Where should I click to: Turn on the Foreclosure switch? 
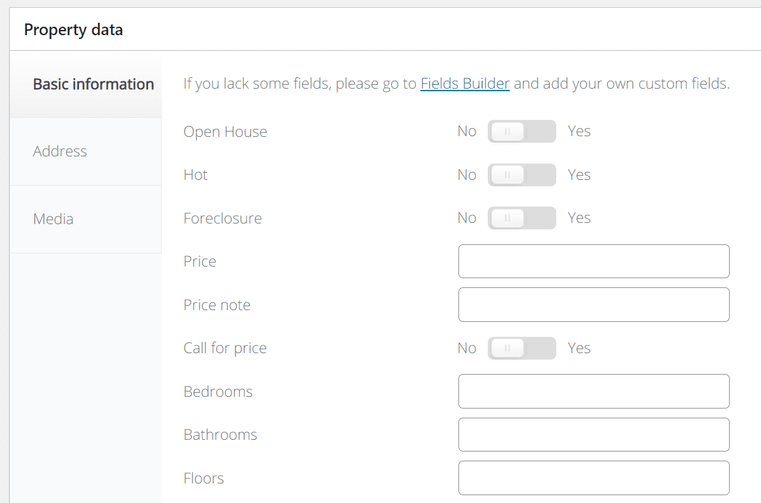(522, 218)
